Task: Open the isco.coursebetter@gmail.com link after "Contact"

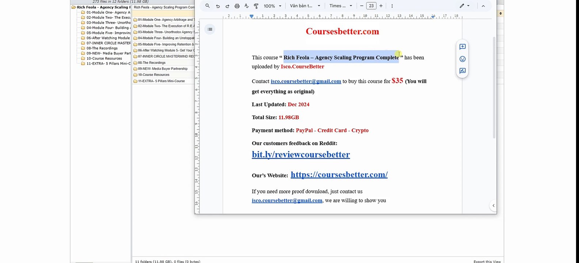Action: point(306,81)
